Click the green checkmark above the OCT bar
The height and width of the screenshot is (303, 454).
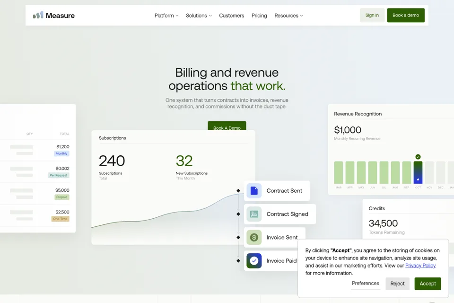418,157
